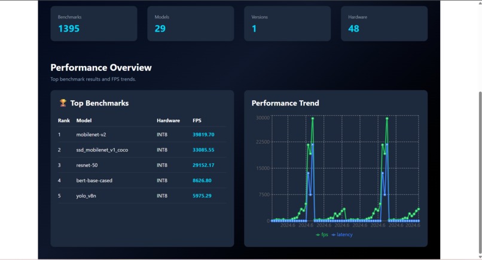Click the Performance Overview heading
The height and width of the screenshot is (260, 482).
click(101, 67)
